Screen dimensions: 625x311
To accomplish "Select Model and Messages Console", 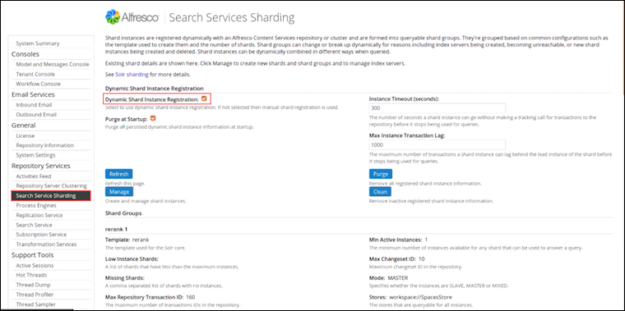I will 53,65.
